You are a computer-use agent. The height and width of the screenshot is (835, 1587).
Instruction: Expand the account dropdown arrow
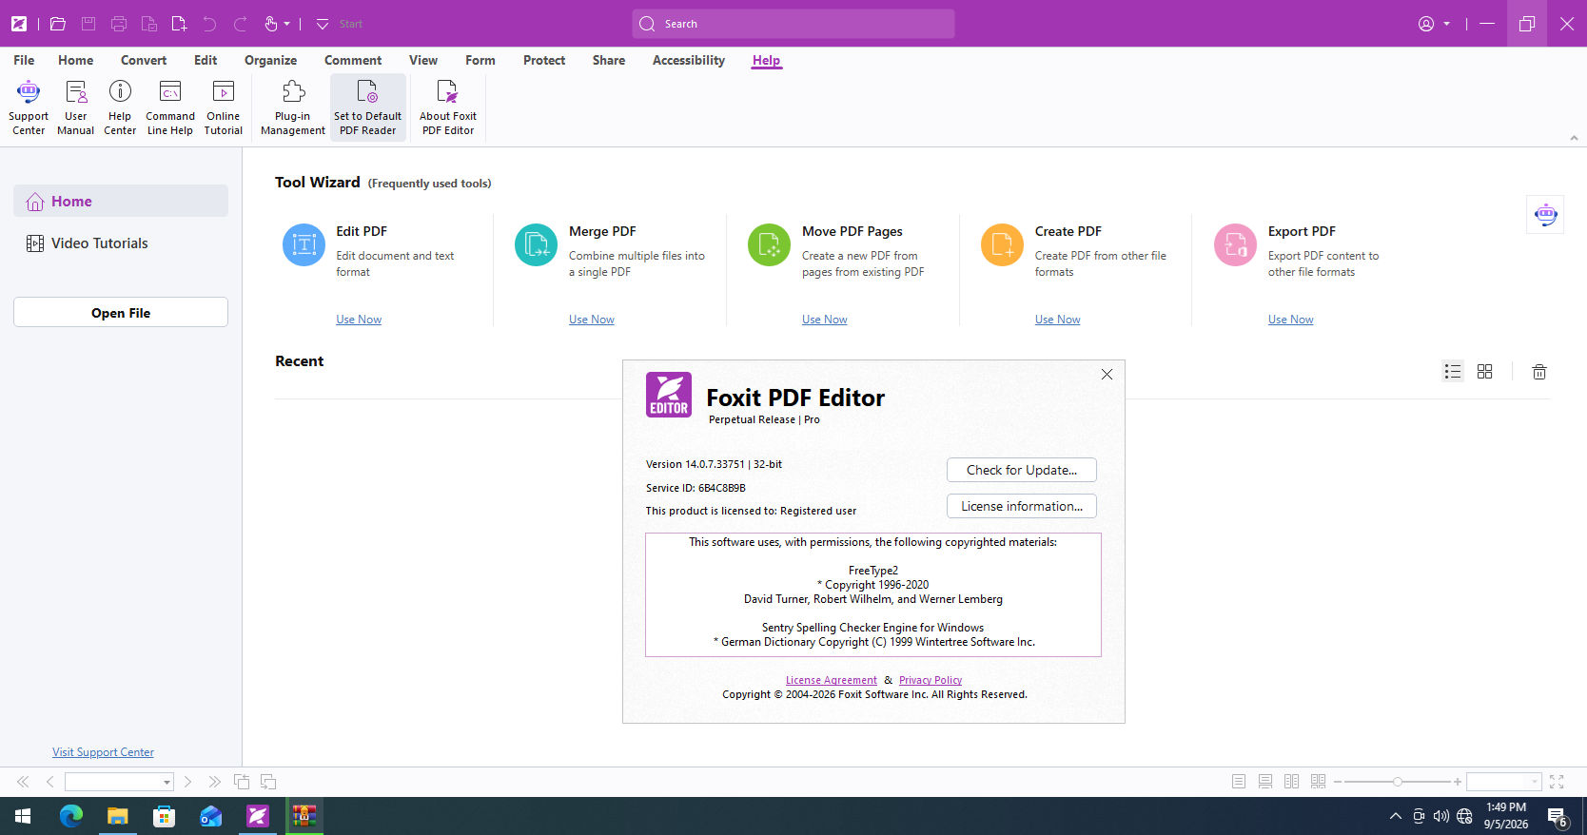1446,24
